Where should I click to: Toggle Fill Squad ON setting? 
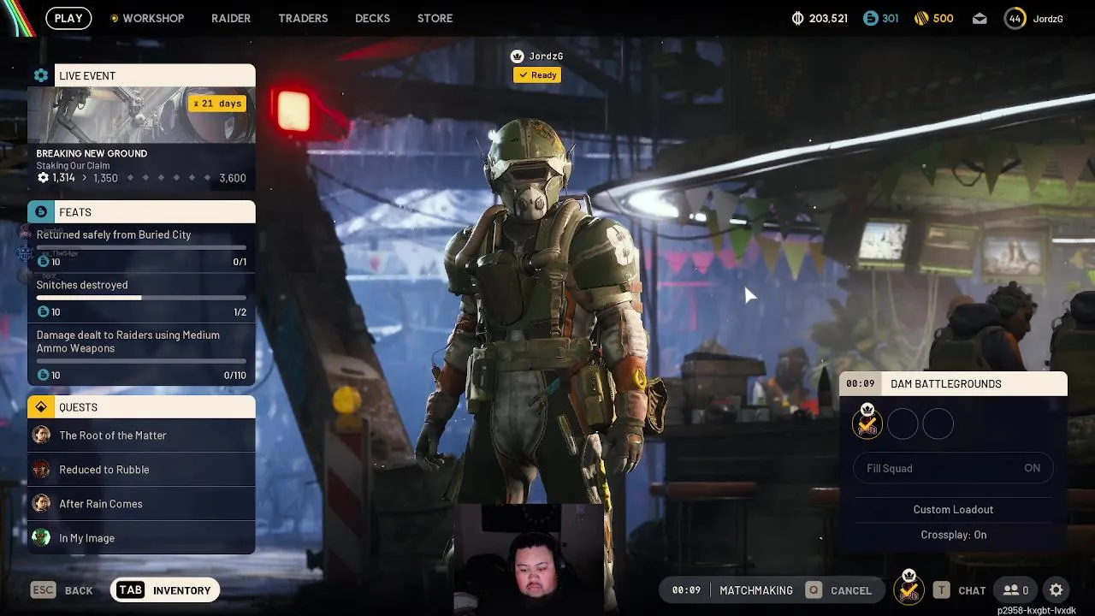pos(953,468)
